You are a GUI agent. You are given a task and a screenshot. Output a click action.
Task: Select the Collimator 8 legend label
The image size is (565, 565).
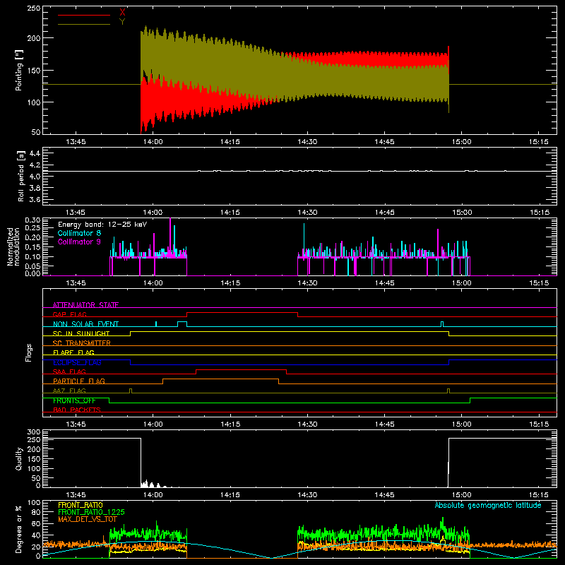pos(79,233)
